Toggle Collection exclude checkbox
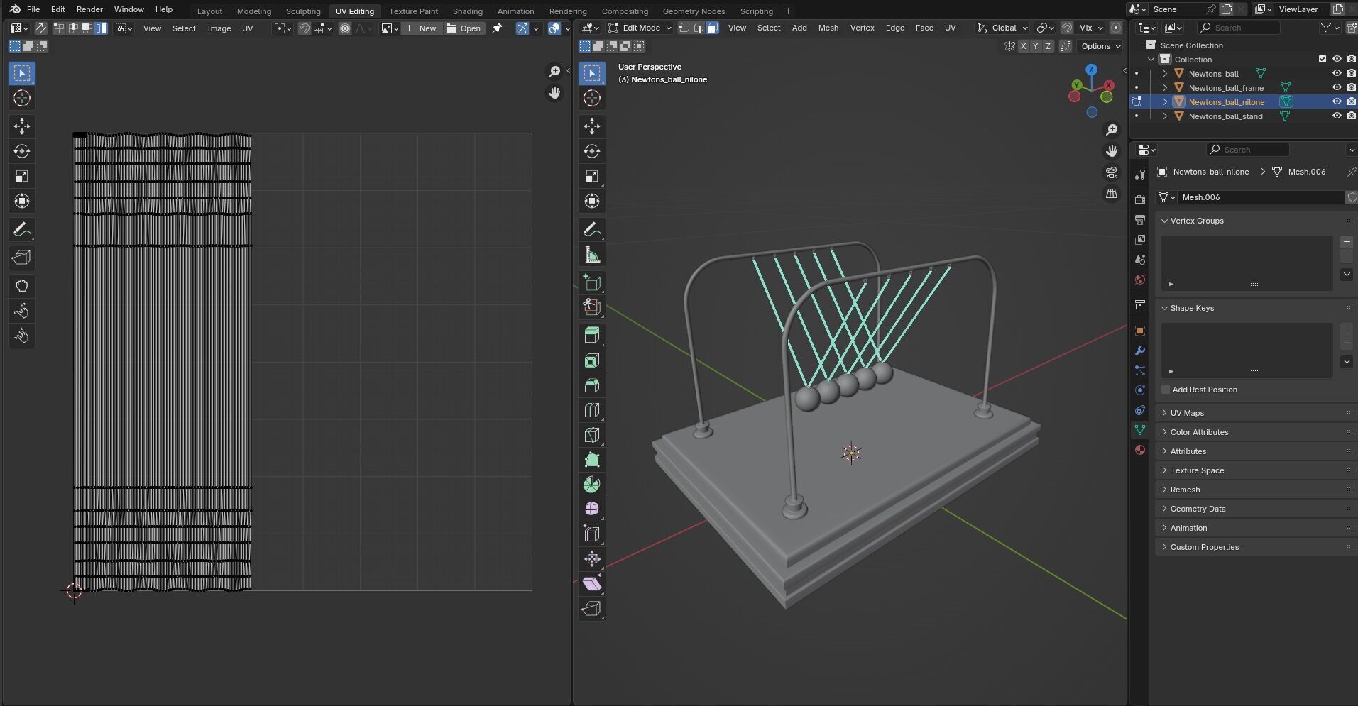This screenshot has height=706, width=1358. pos(1322,59)
